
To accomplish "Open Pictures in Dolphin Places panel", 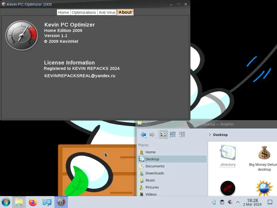I will pos(172,187).
